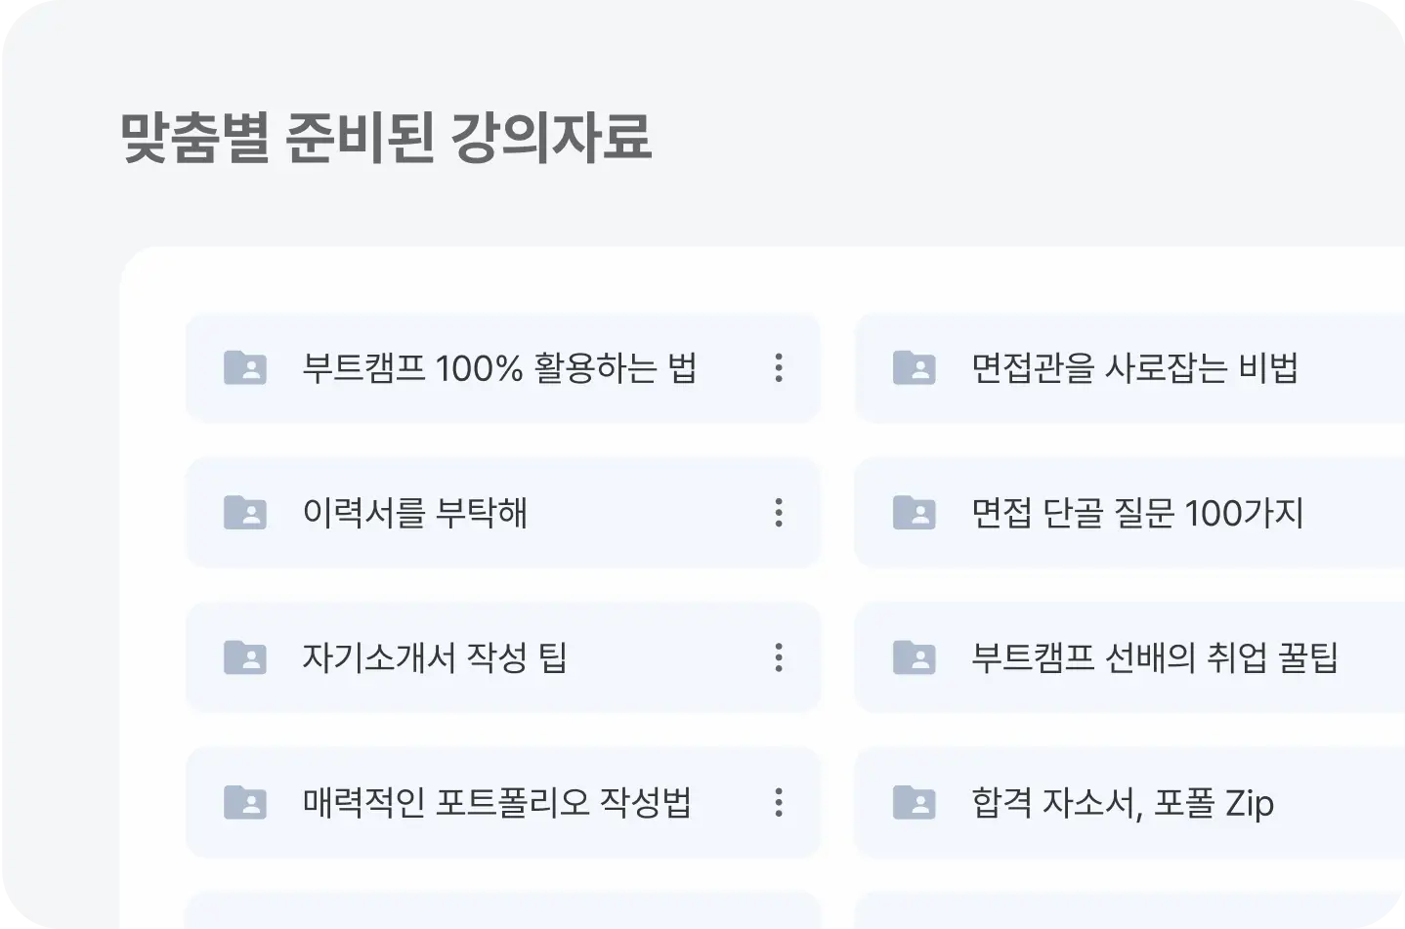Open the 이력서를 부탁해 lecture material
1405x929 pixels.
click(415, 513)
